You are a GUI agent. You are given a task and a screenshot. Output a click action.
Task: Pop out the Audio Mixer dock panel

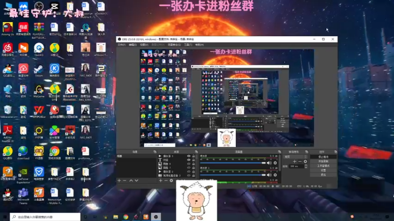tap(279, 152)
